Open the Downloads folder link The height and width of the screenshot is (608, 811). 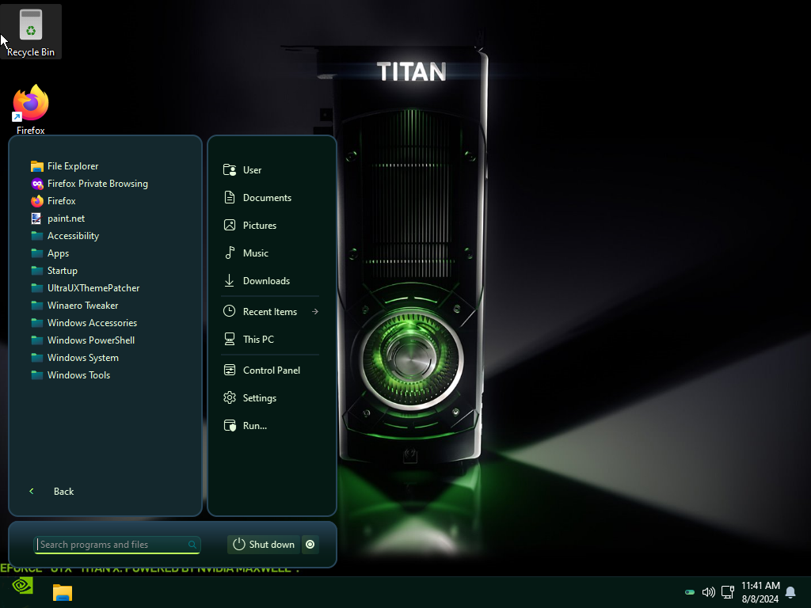257,281
